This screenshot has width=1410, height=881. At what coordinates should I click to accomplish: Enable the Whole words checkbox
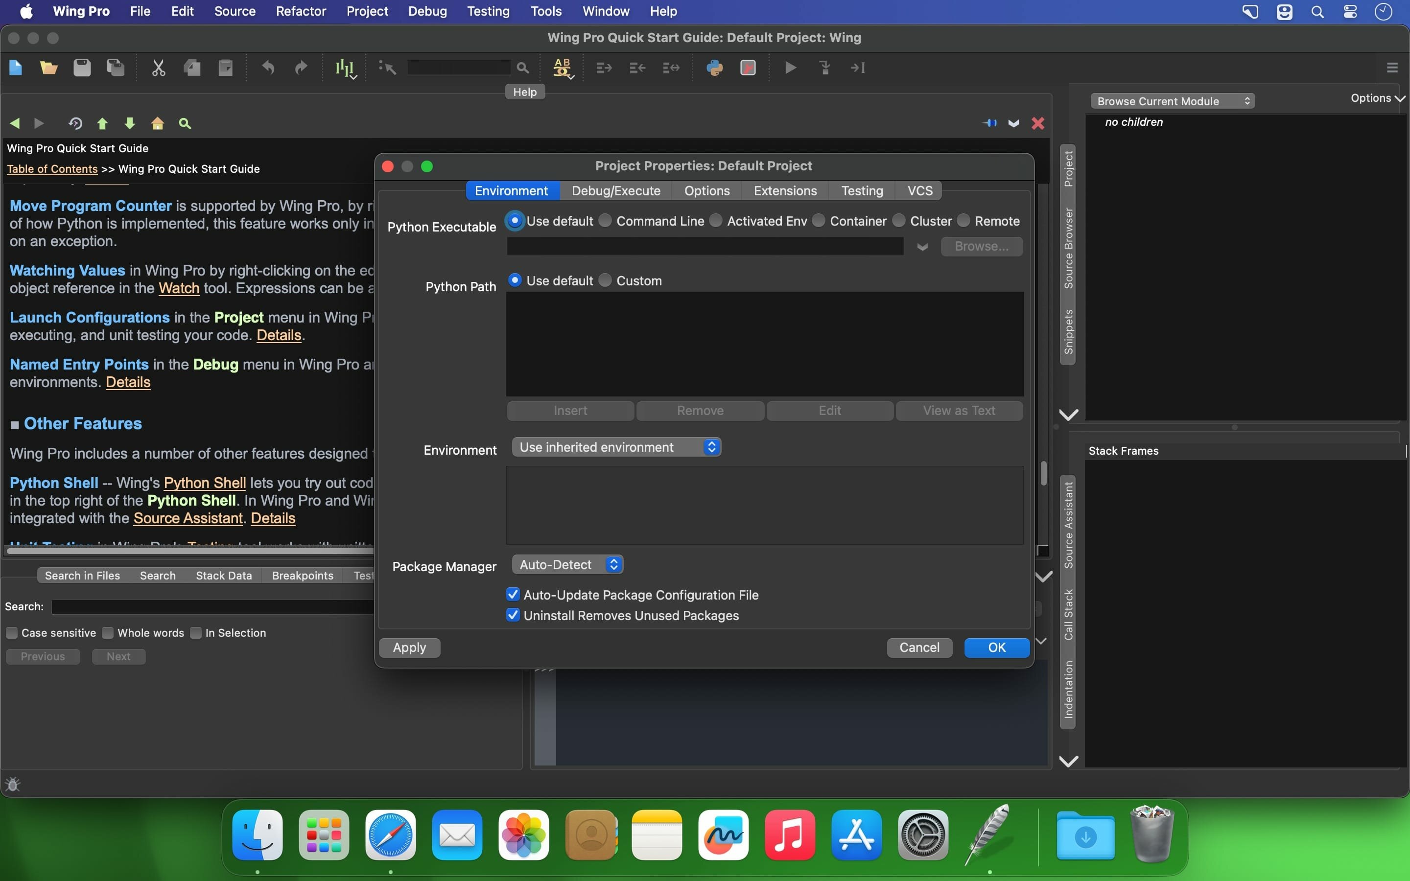pos(108,633)
